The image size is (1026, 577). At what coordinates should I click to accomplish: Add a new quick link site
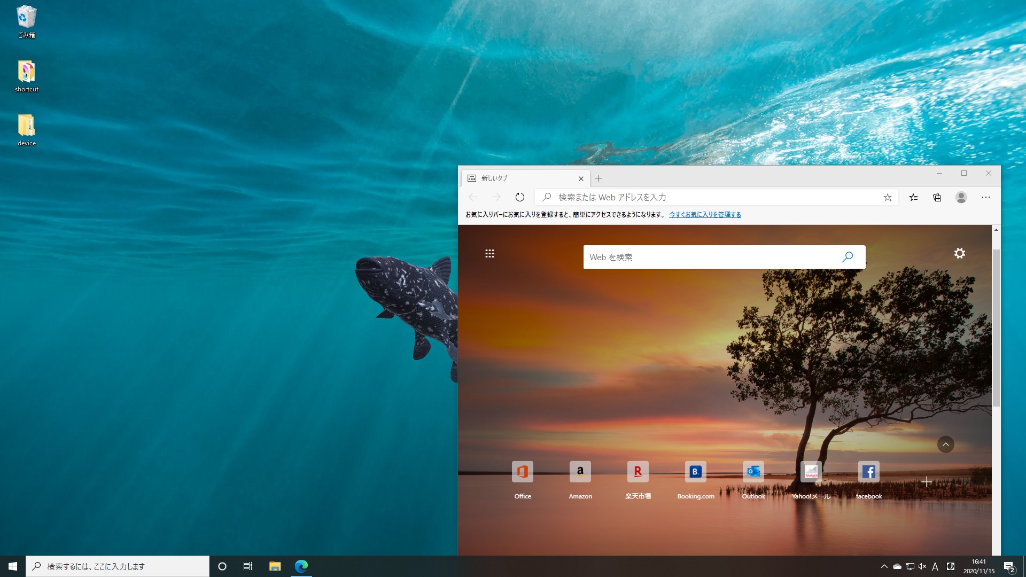tap(927, 482)
